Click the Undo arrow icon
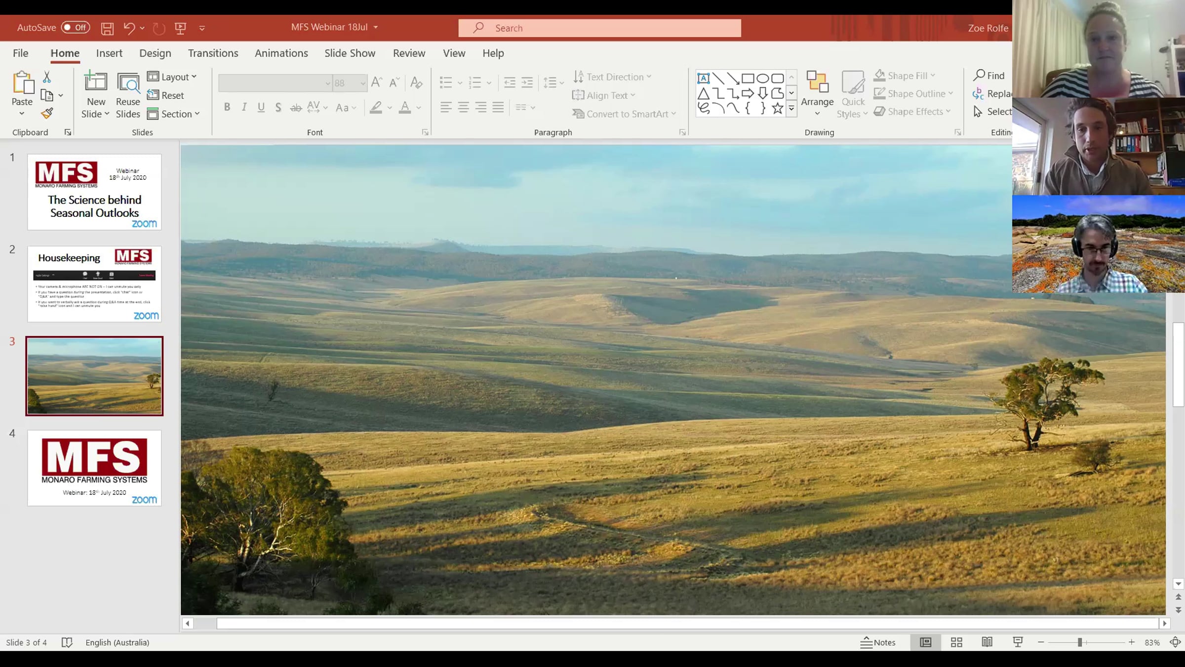Screen dimensions: 1185x667 click(x=129, y=28)
